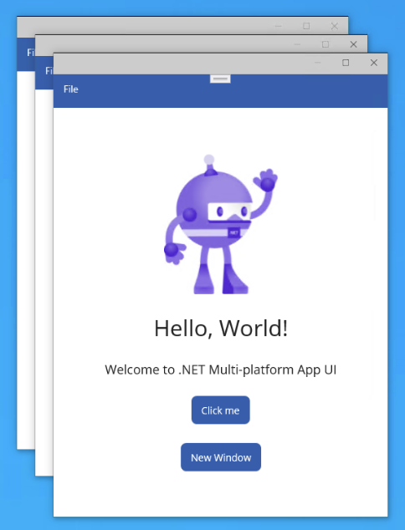Close the rearmost window
This screenshot has width=405, height=530.
[334, 26]
